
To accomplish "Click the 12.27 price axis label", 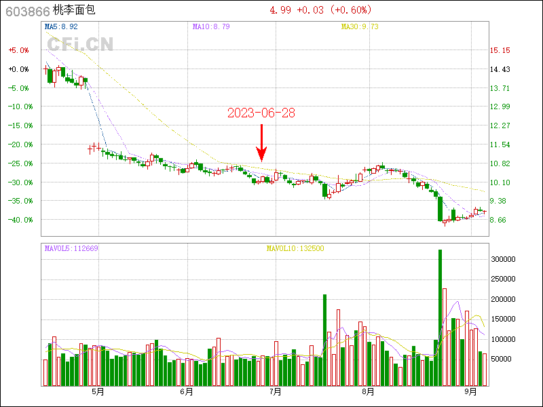I will pyautogui.click(x=500, y=125).
